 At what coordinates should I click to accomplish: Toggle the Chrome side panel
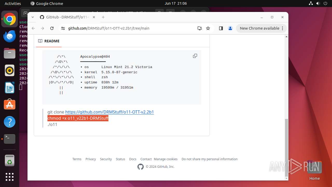click(x=221, y=28)
